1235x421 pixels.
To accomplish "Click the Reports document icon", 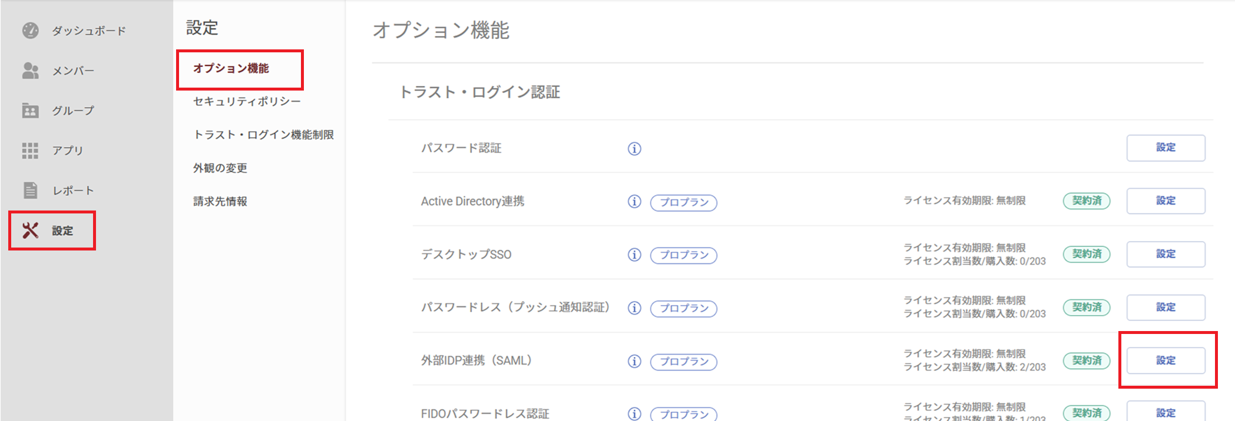I will (30, 191).
